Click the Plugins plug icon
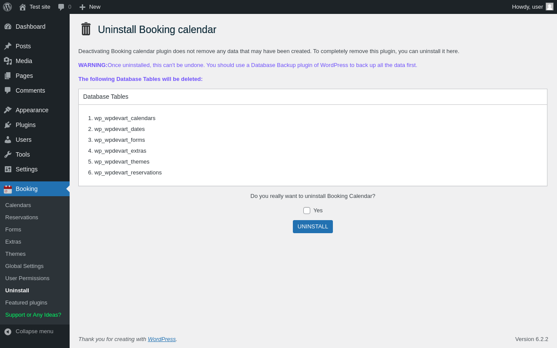The image size is (557, 348). [8, 125]
